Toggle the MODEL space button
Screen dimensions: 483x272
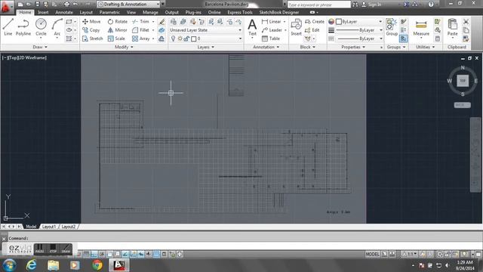click(372, 255)
